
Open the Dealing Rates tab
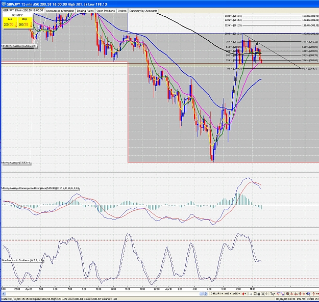[x=85, y=11]
